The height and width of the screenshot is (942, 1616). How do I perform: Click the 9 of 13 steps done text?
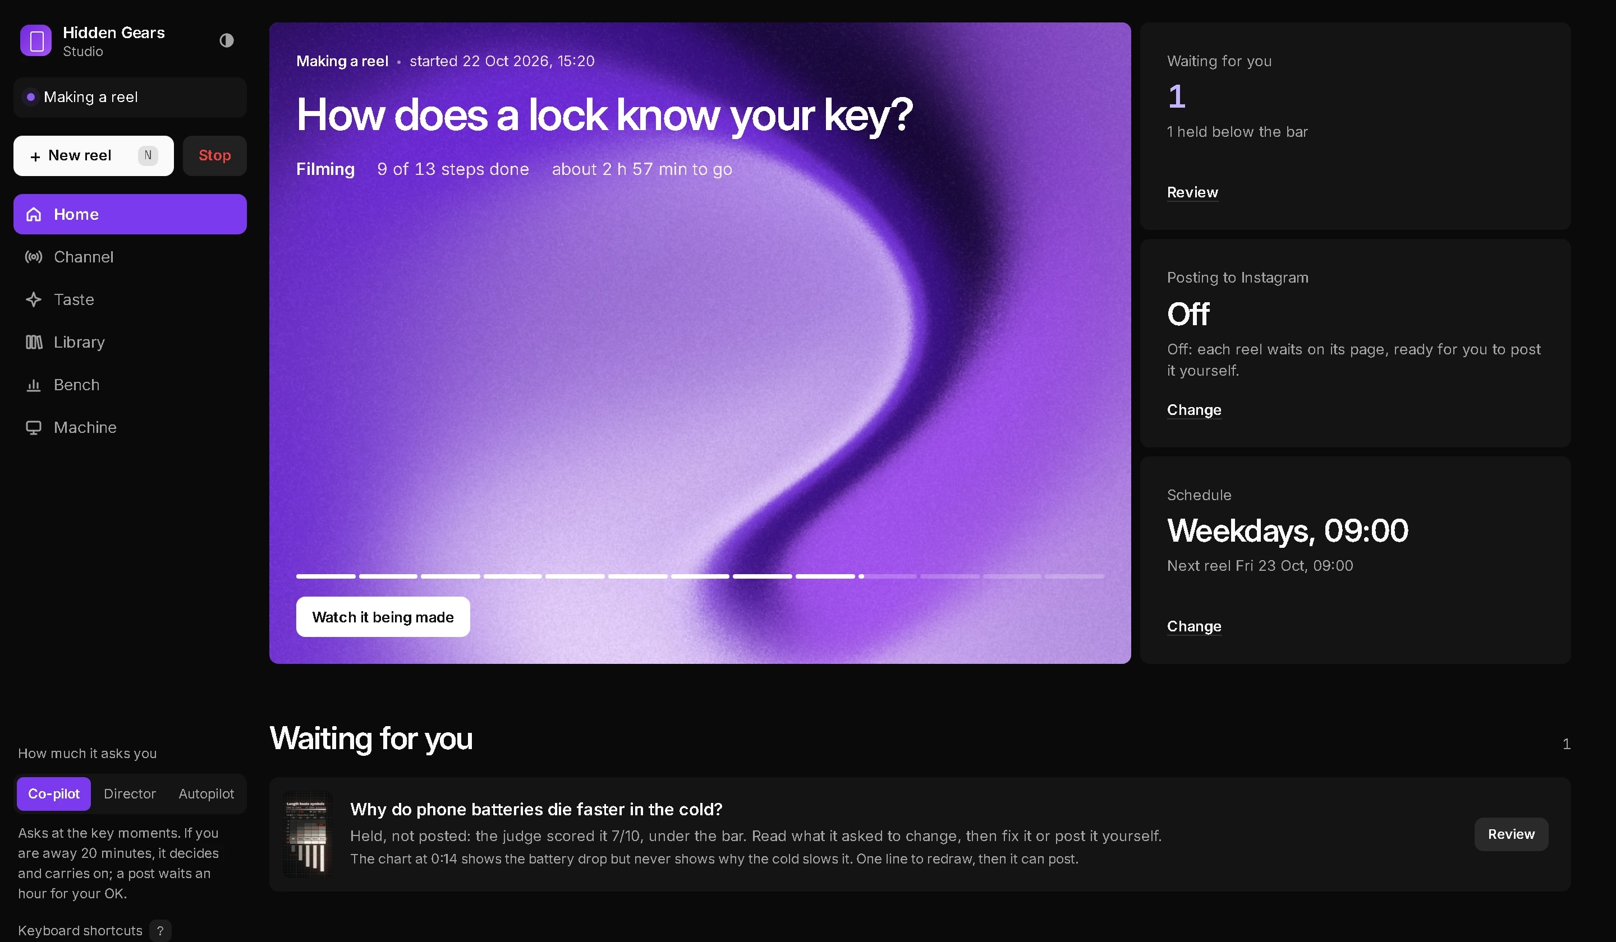click(x=453, y=169)
